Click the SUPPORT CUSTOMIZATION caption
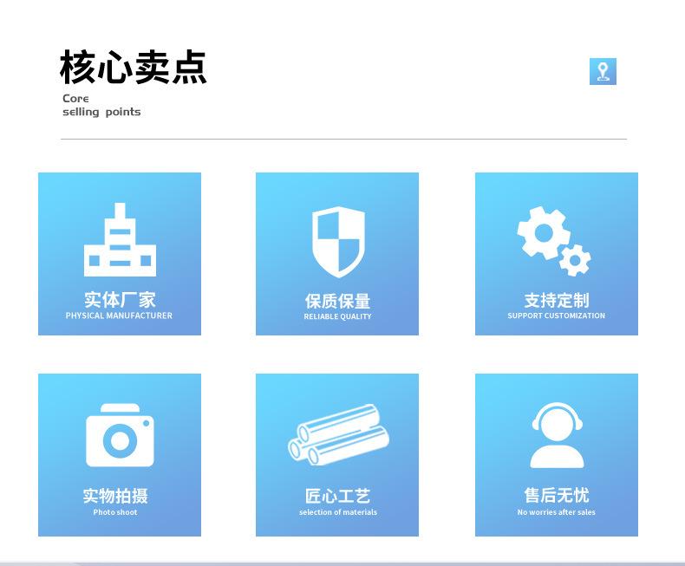This screenshot has height=566, width=685. (x=556, y=316)
